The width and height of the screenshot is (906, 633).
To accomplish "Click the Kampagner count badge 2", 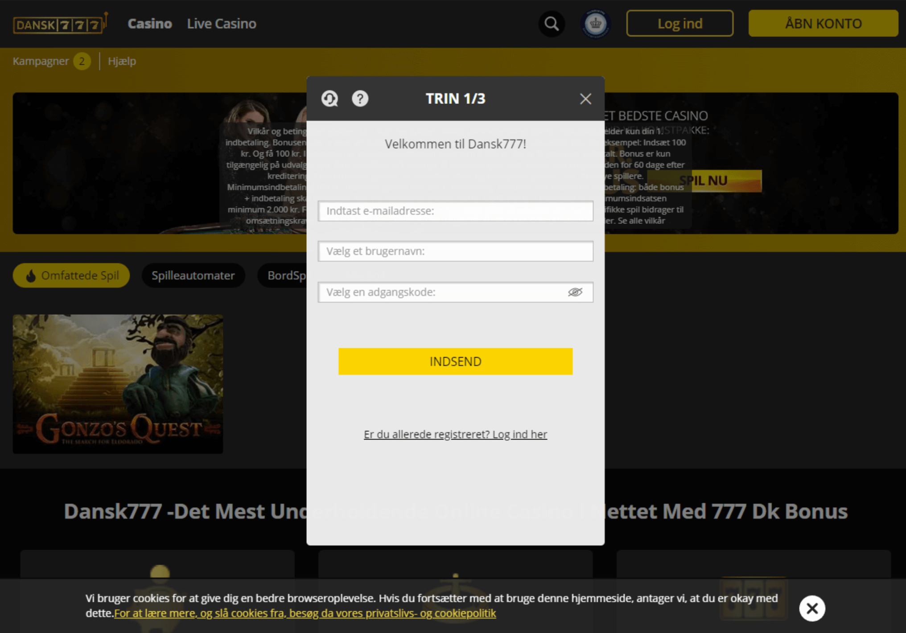I will (82, 61).
